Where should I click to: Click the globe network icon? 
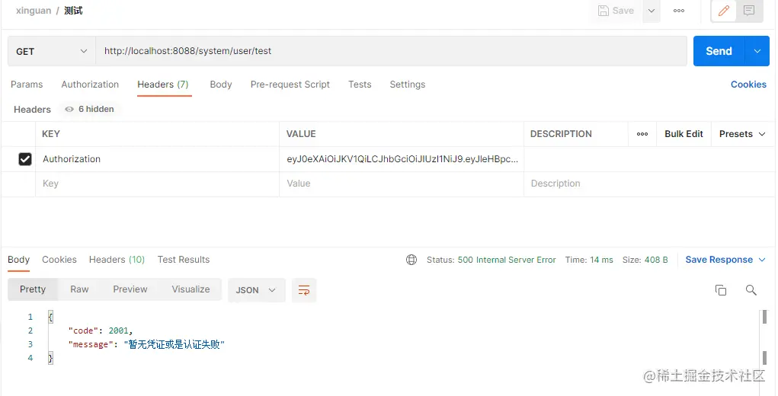tap(411, 260)
